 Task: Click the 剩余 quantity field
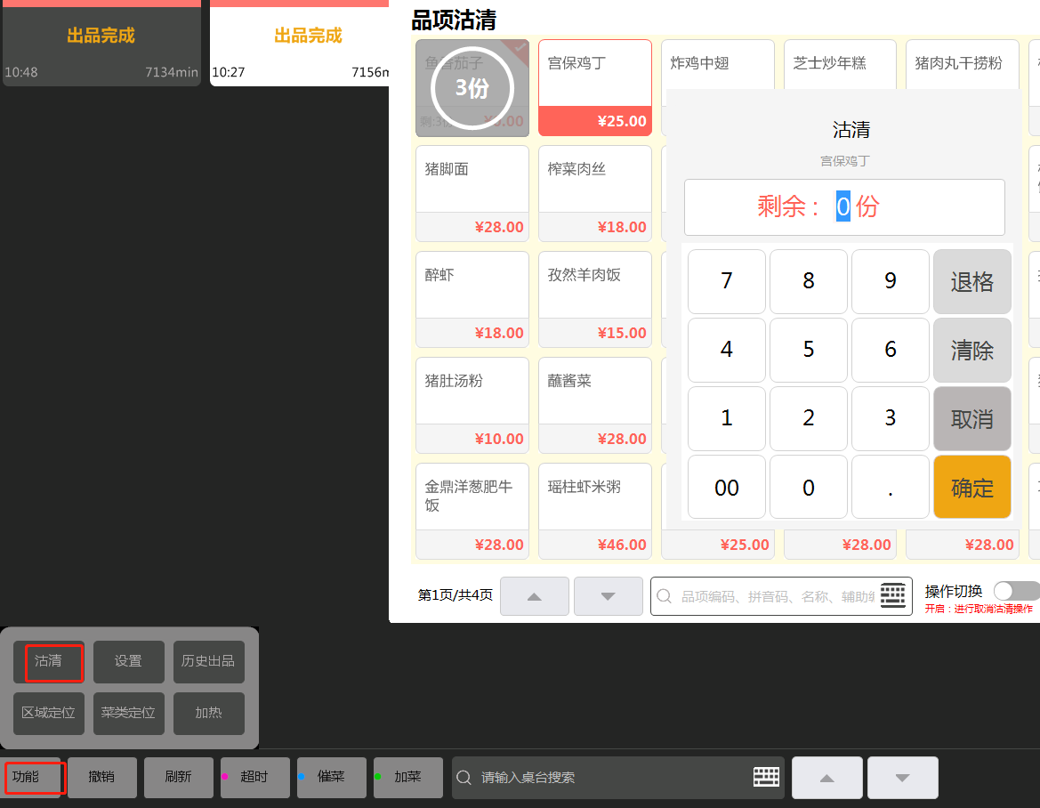coord(844,207)
